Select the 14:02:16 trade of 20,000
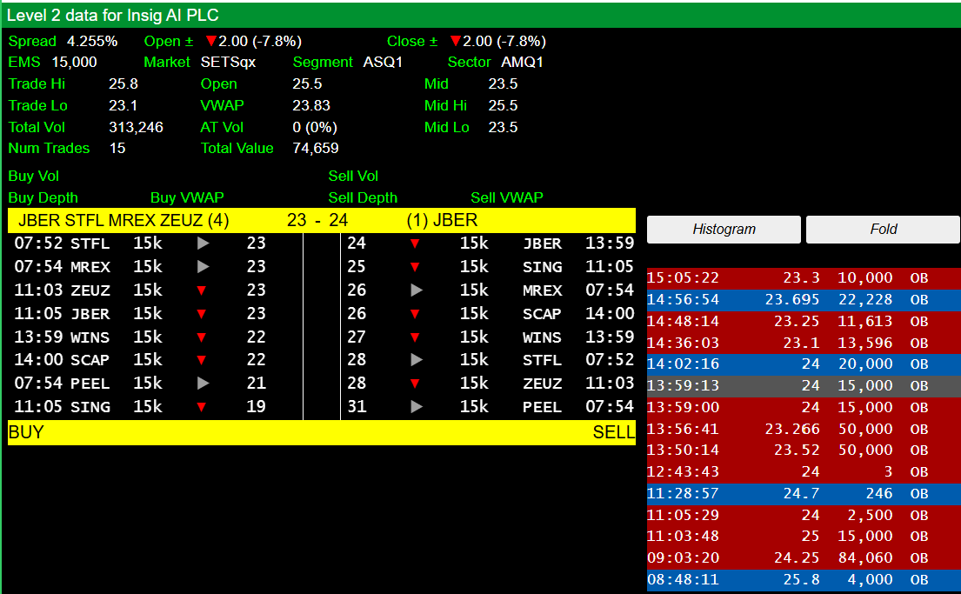 (804, 364)
